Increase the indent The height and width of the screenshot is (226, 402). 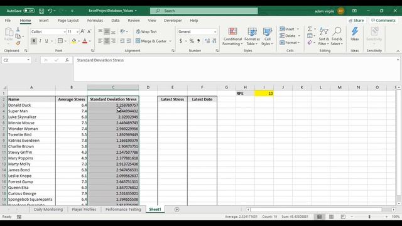pyautogui.click(x=129, y=41)
